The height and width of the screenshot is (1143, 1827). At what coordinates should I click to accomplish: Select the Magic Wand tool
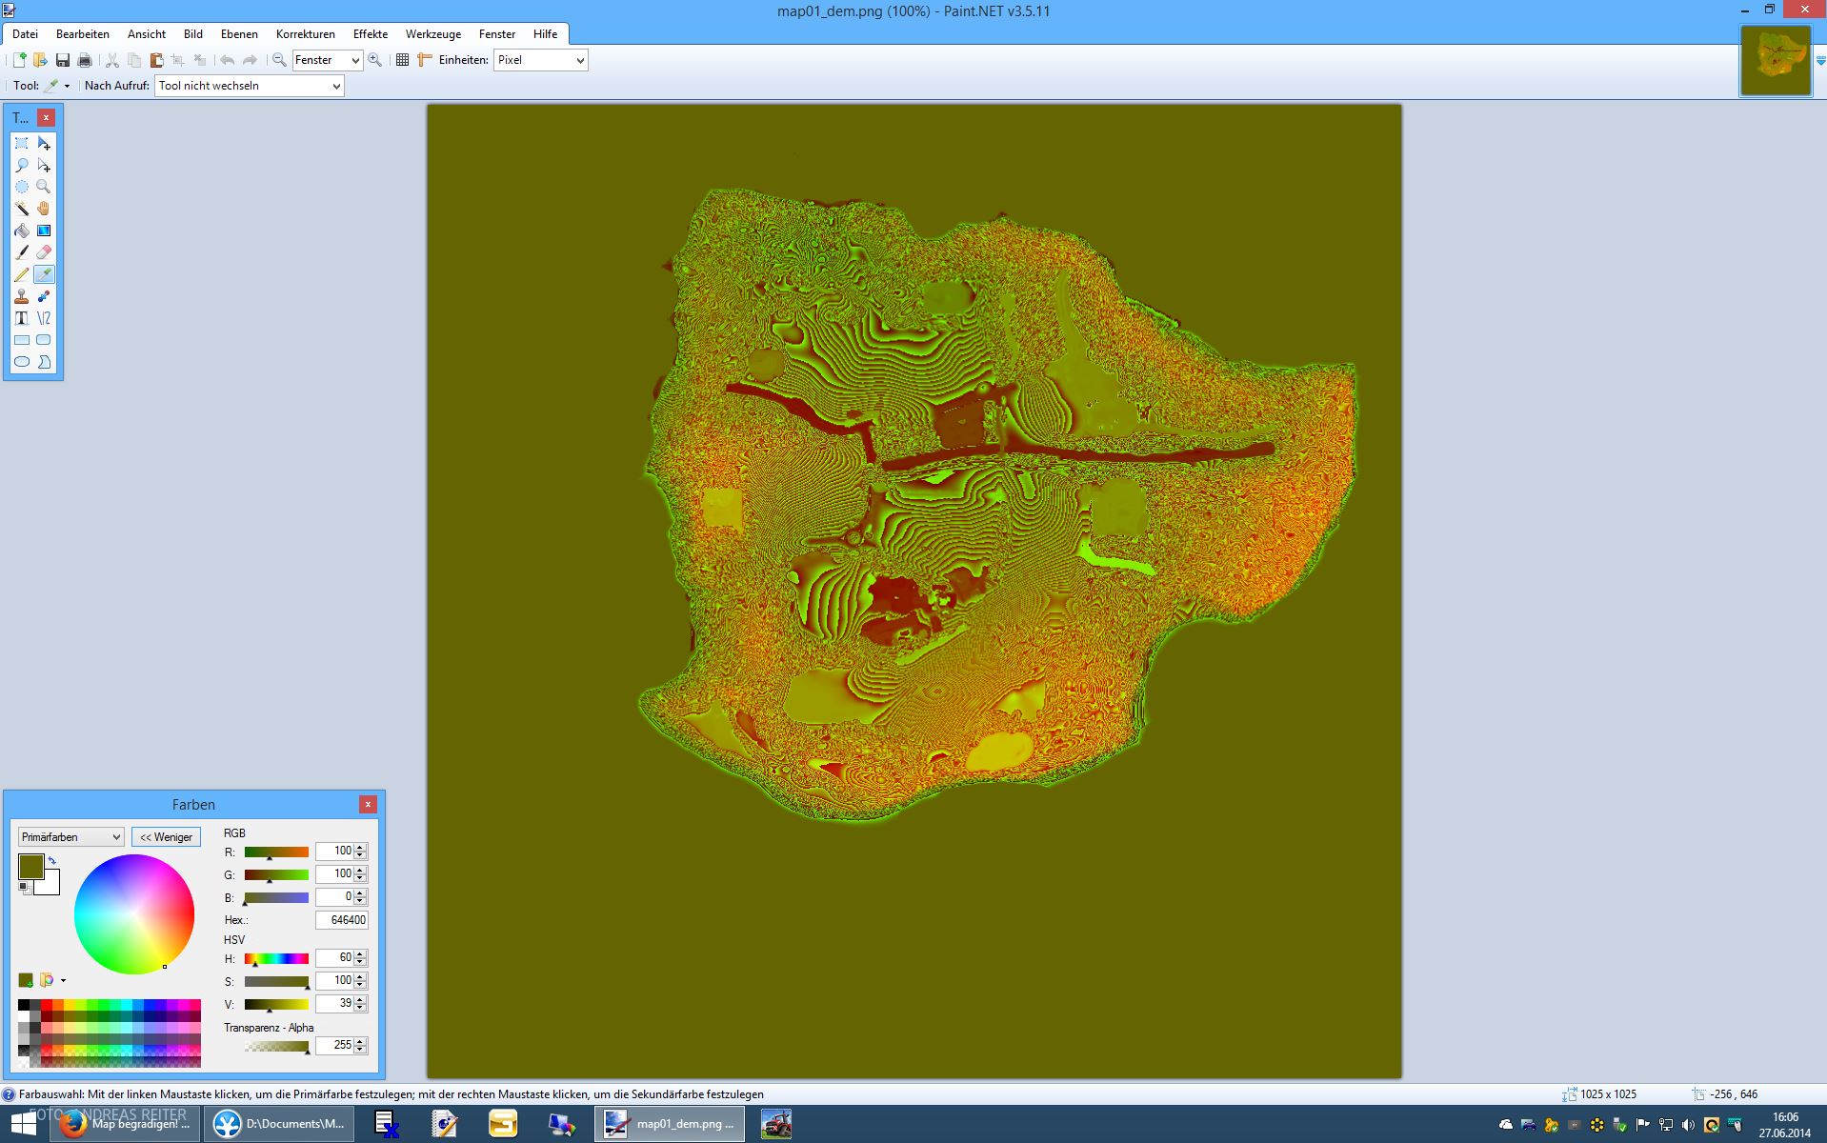click(x=21, y=209)
